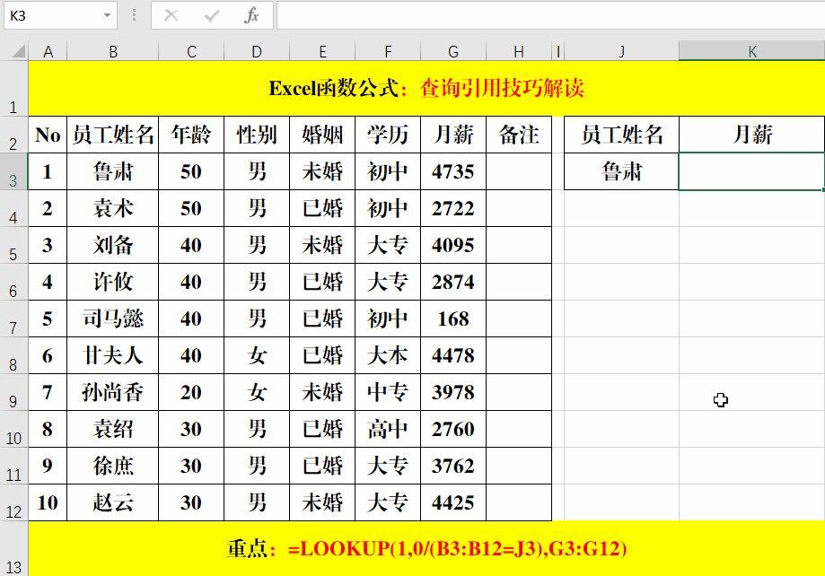Select row 13 header
Image resolution: width=825 pixels, height=576 pixels.
13,549
